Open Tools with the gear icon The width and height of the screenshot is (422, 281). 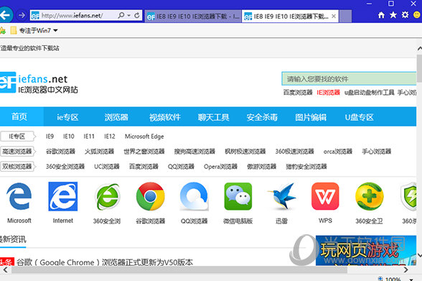pos(405,15)
